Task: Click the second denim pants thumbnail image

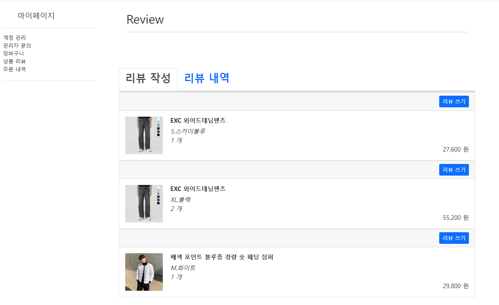Action: [144, 204]
